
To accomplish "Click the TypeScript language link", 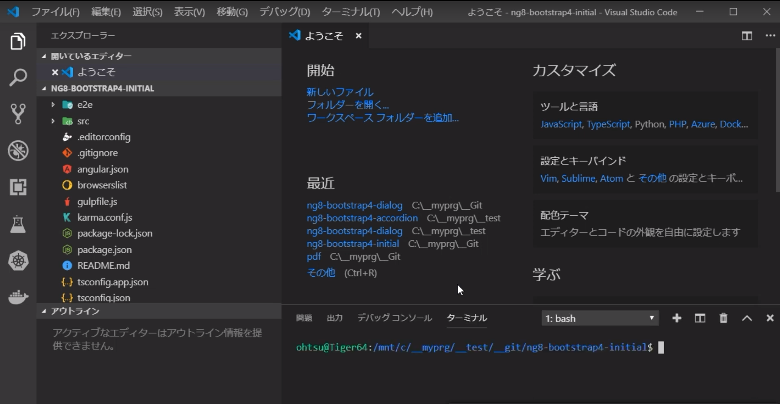I will (x=608, y=124).
